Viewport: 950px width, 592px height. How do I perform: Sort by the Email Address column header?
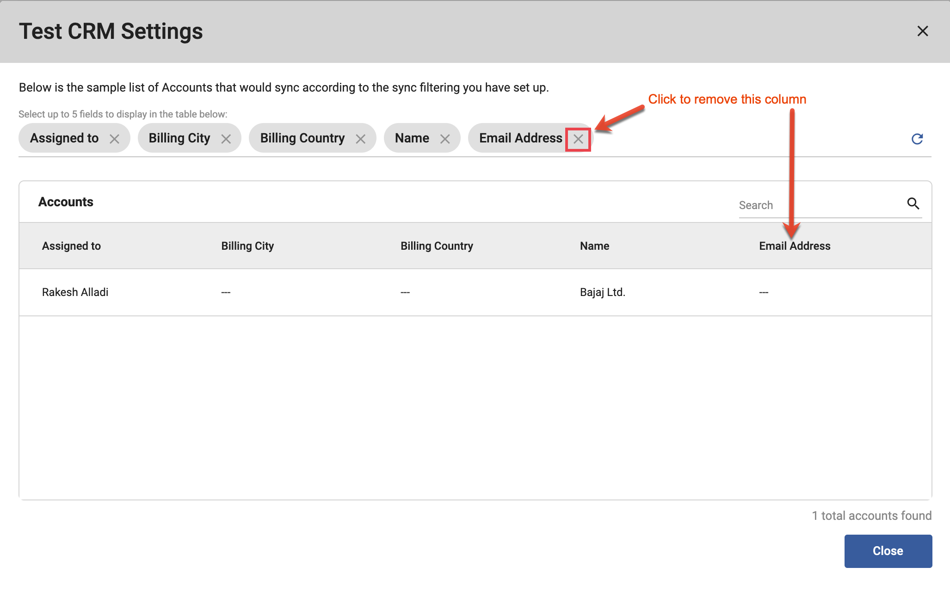pos(794,246)
